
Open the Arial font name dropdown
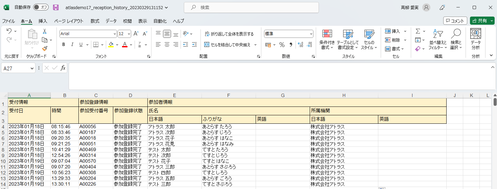[115, 34]
